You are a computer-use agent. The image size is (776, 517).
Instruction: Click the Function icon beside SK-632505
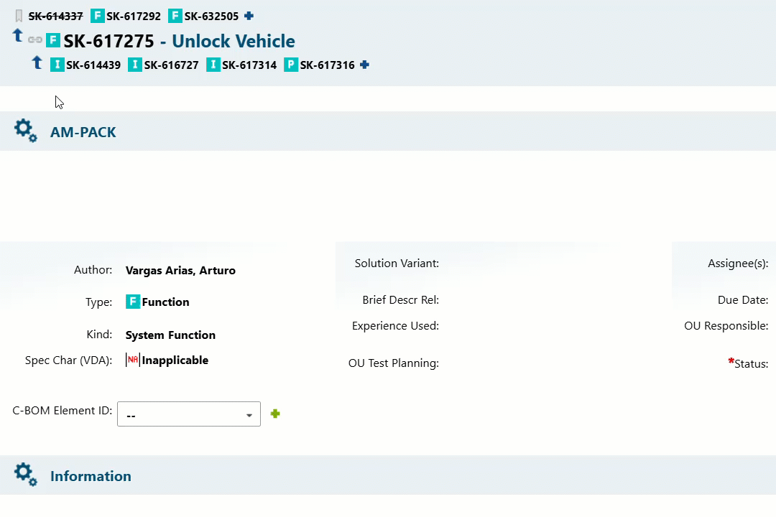pos(175,16)
